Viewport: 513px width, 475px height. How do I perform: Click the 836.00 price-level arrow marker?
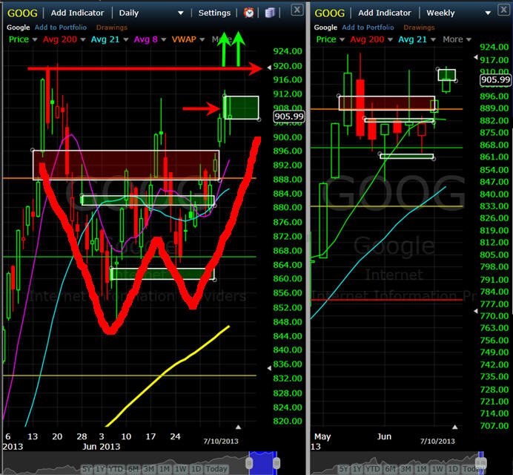click(269, 368)
